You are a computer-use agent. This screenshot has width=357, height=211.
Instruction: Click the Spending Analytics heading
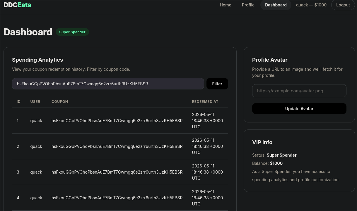37,60
